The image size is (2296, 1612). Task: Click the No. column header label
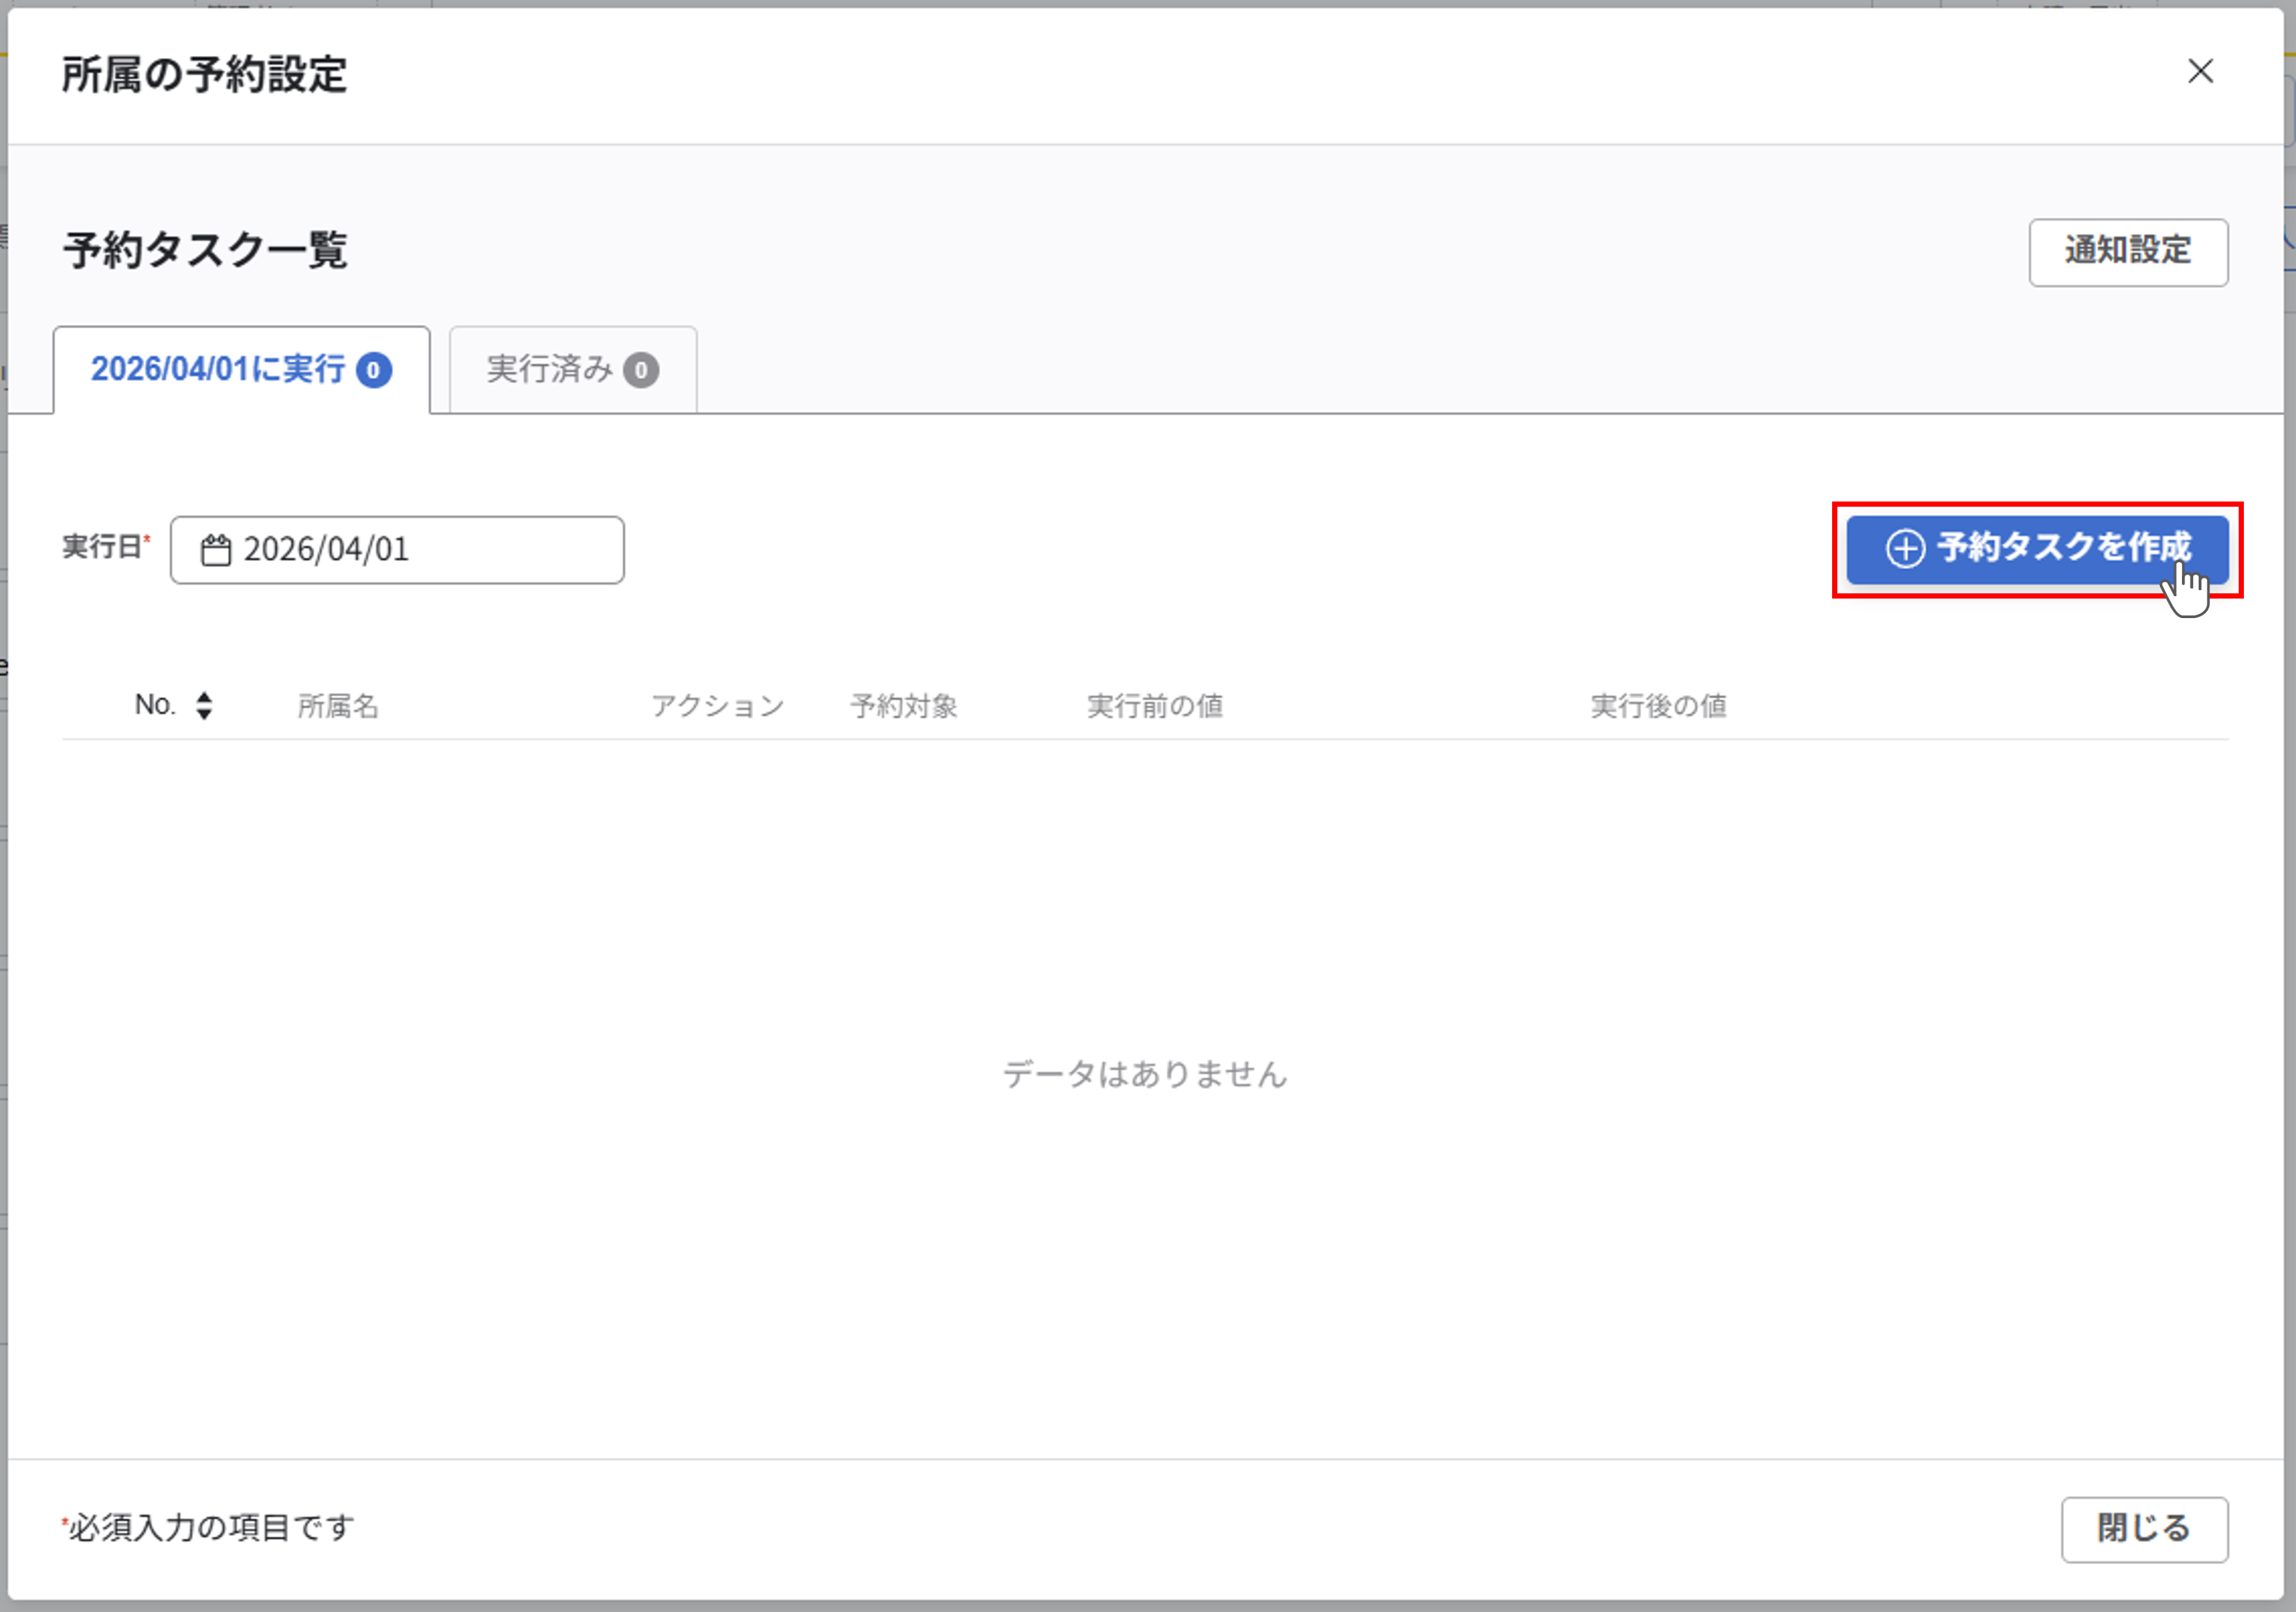point(155,705)
